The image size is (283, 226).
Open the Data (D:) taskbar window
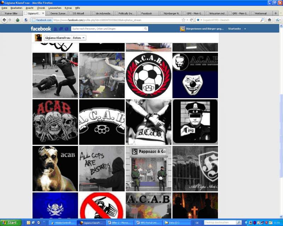(177, 223)
